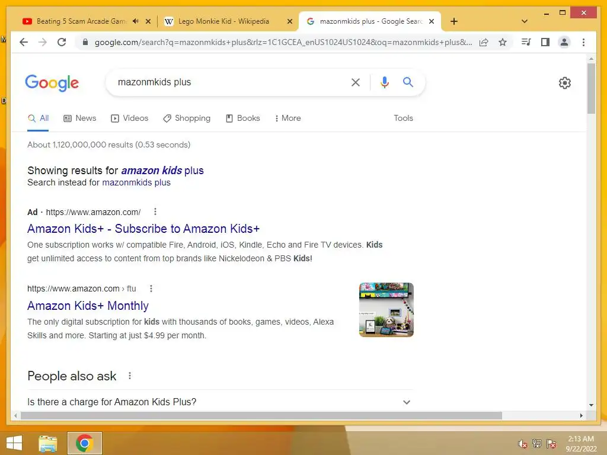The height and width of the screenshot is (455, 607).
Task: Open People also ask options dots
Action: [130, 376]
